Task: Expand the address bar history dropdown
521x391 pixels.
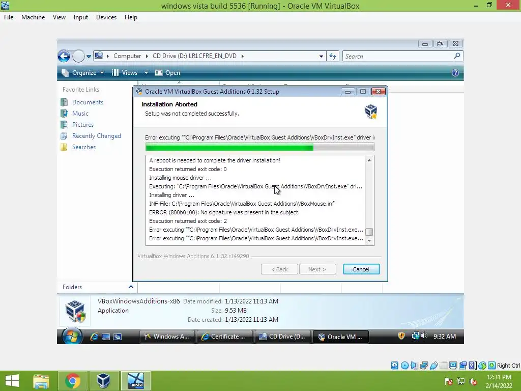Action: click(x=321, y=56)
